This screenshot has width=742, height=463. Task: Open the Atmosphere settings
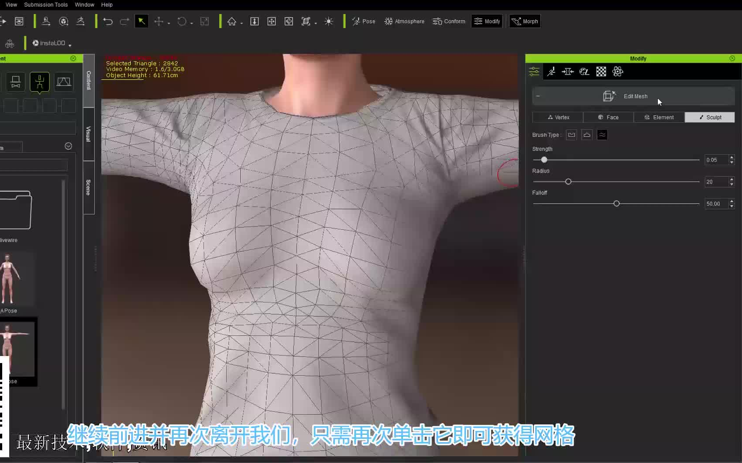pyautogui.click(x=404, y=21)
